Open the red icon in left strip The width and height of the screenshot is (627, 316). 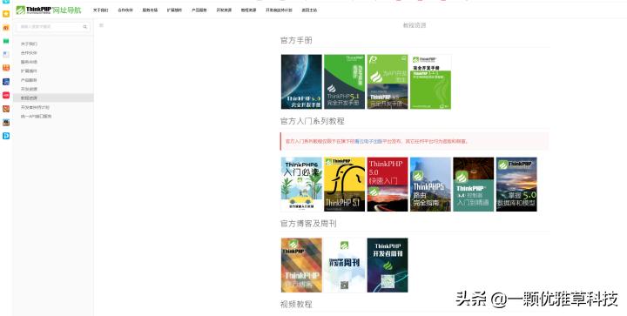coord(6,95)
